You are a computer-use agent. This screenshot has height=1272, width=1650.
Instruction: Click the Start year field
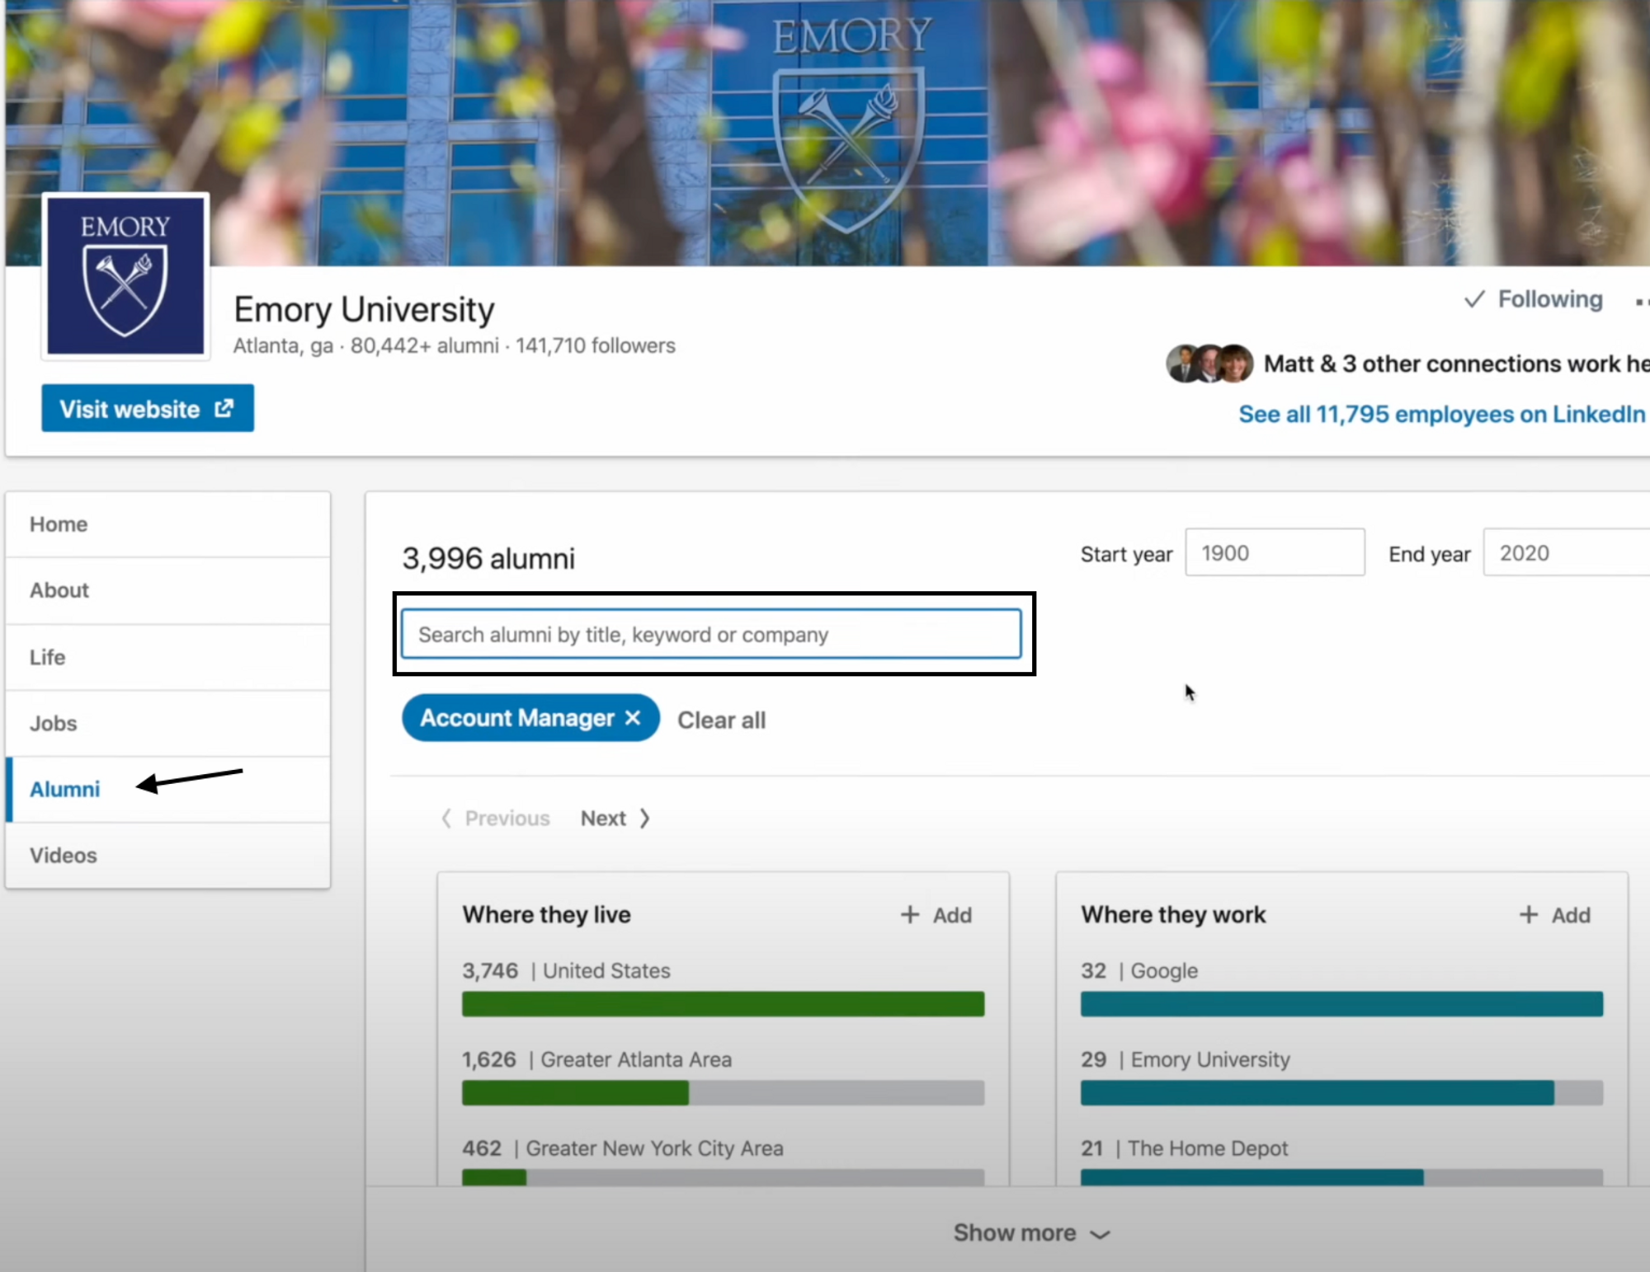pyautogui.click(x=1275, y=553)
